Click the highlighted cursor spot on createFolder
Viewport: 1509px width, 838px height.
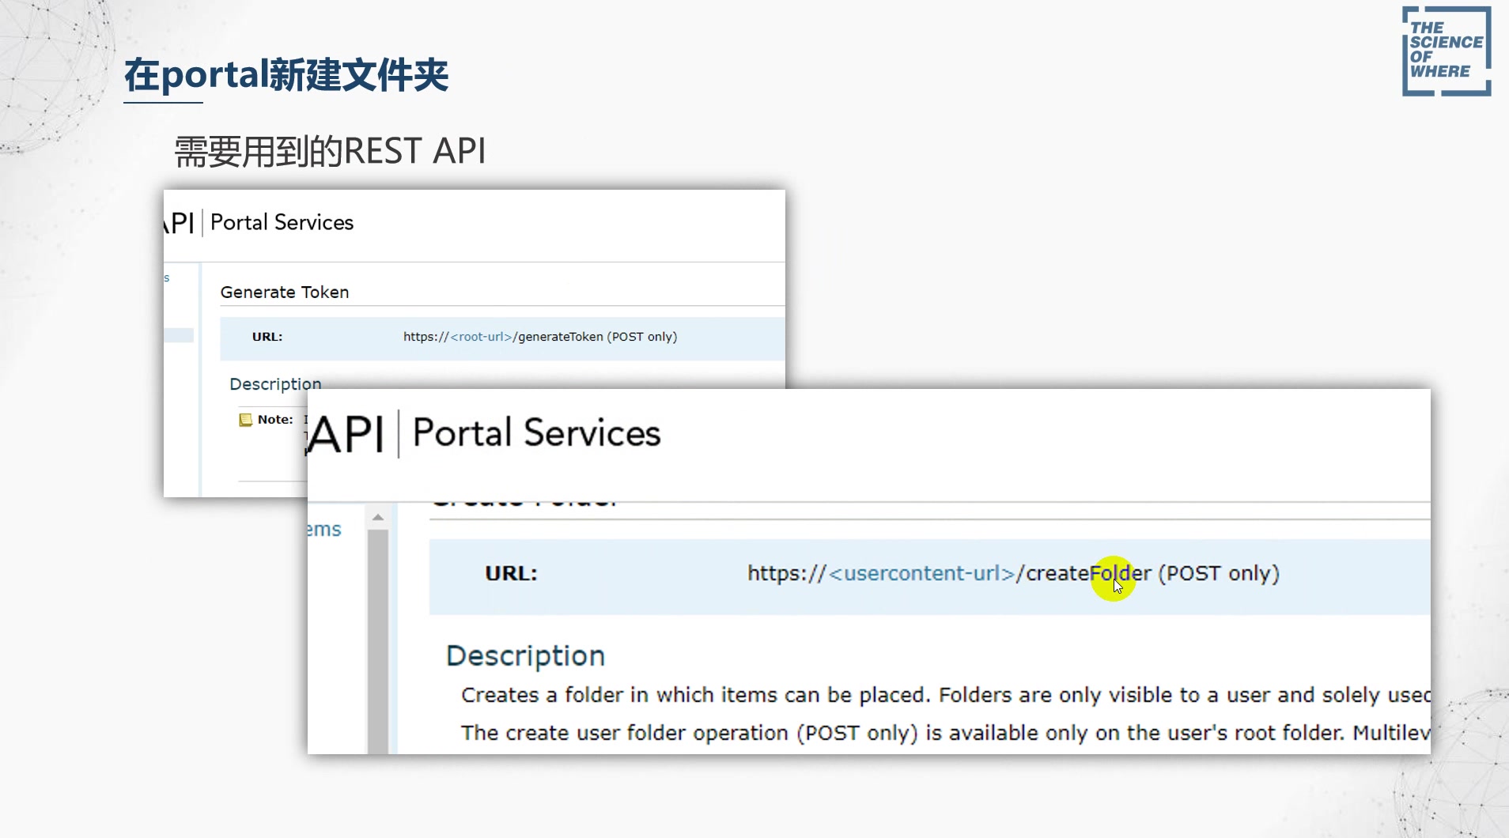1115,579
